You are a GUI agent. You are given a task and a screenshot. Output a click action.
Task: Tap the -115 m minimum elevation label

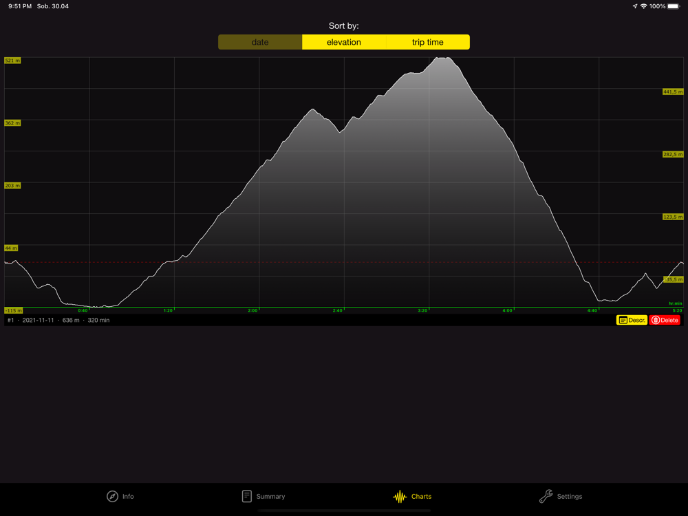13,310
